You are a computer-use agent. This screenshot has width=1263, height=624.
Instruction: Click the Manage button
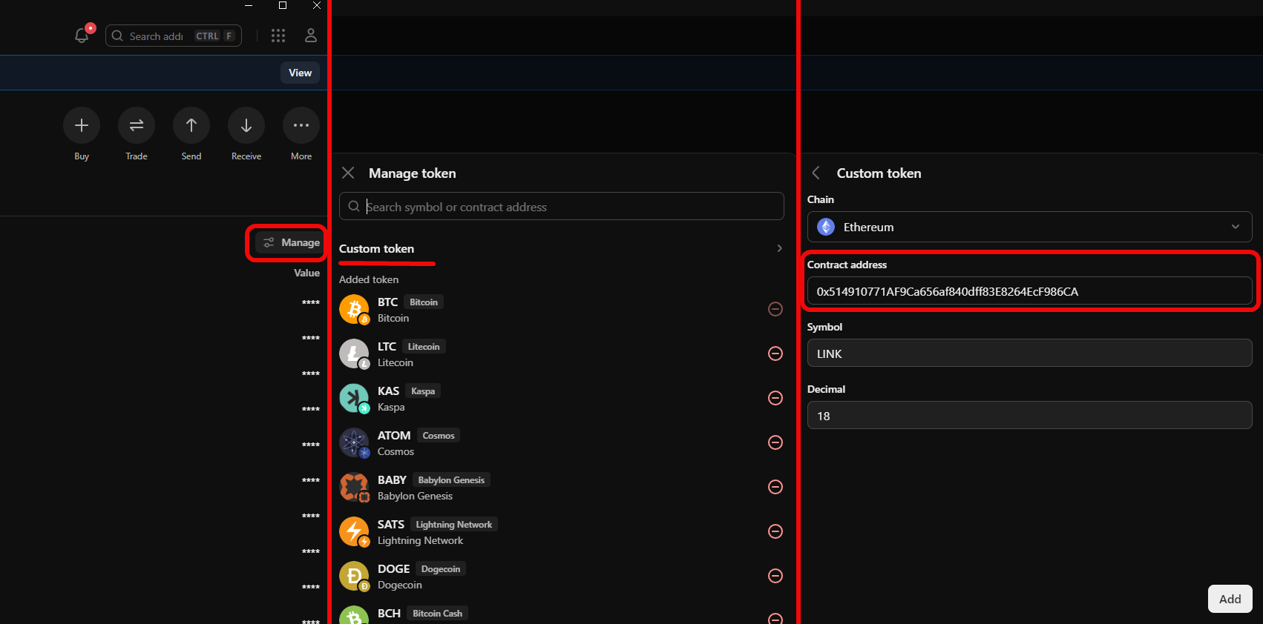click(x=291, y=242)
